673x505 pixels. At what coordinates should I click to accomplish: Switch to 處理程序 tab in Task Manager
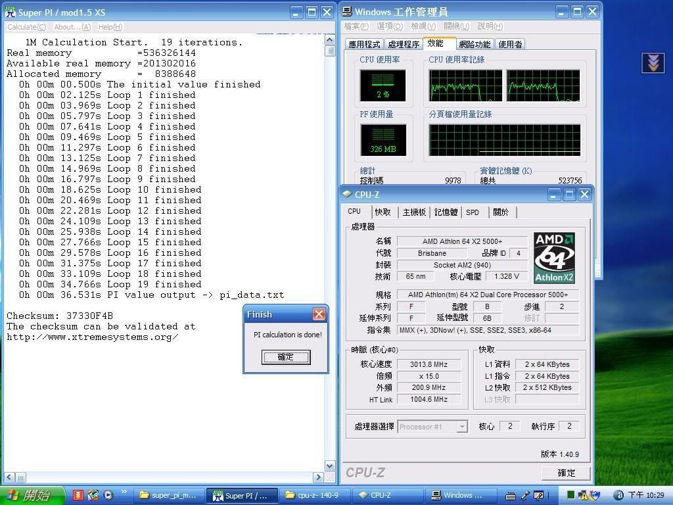(404, 44)
